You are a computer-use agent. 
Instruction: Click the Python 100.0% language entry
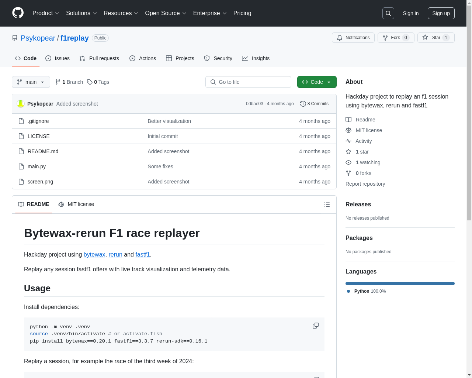pos(367,291)
